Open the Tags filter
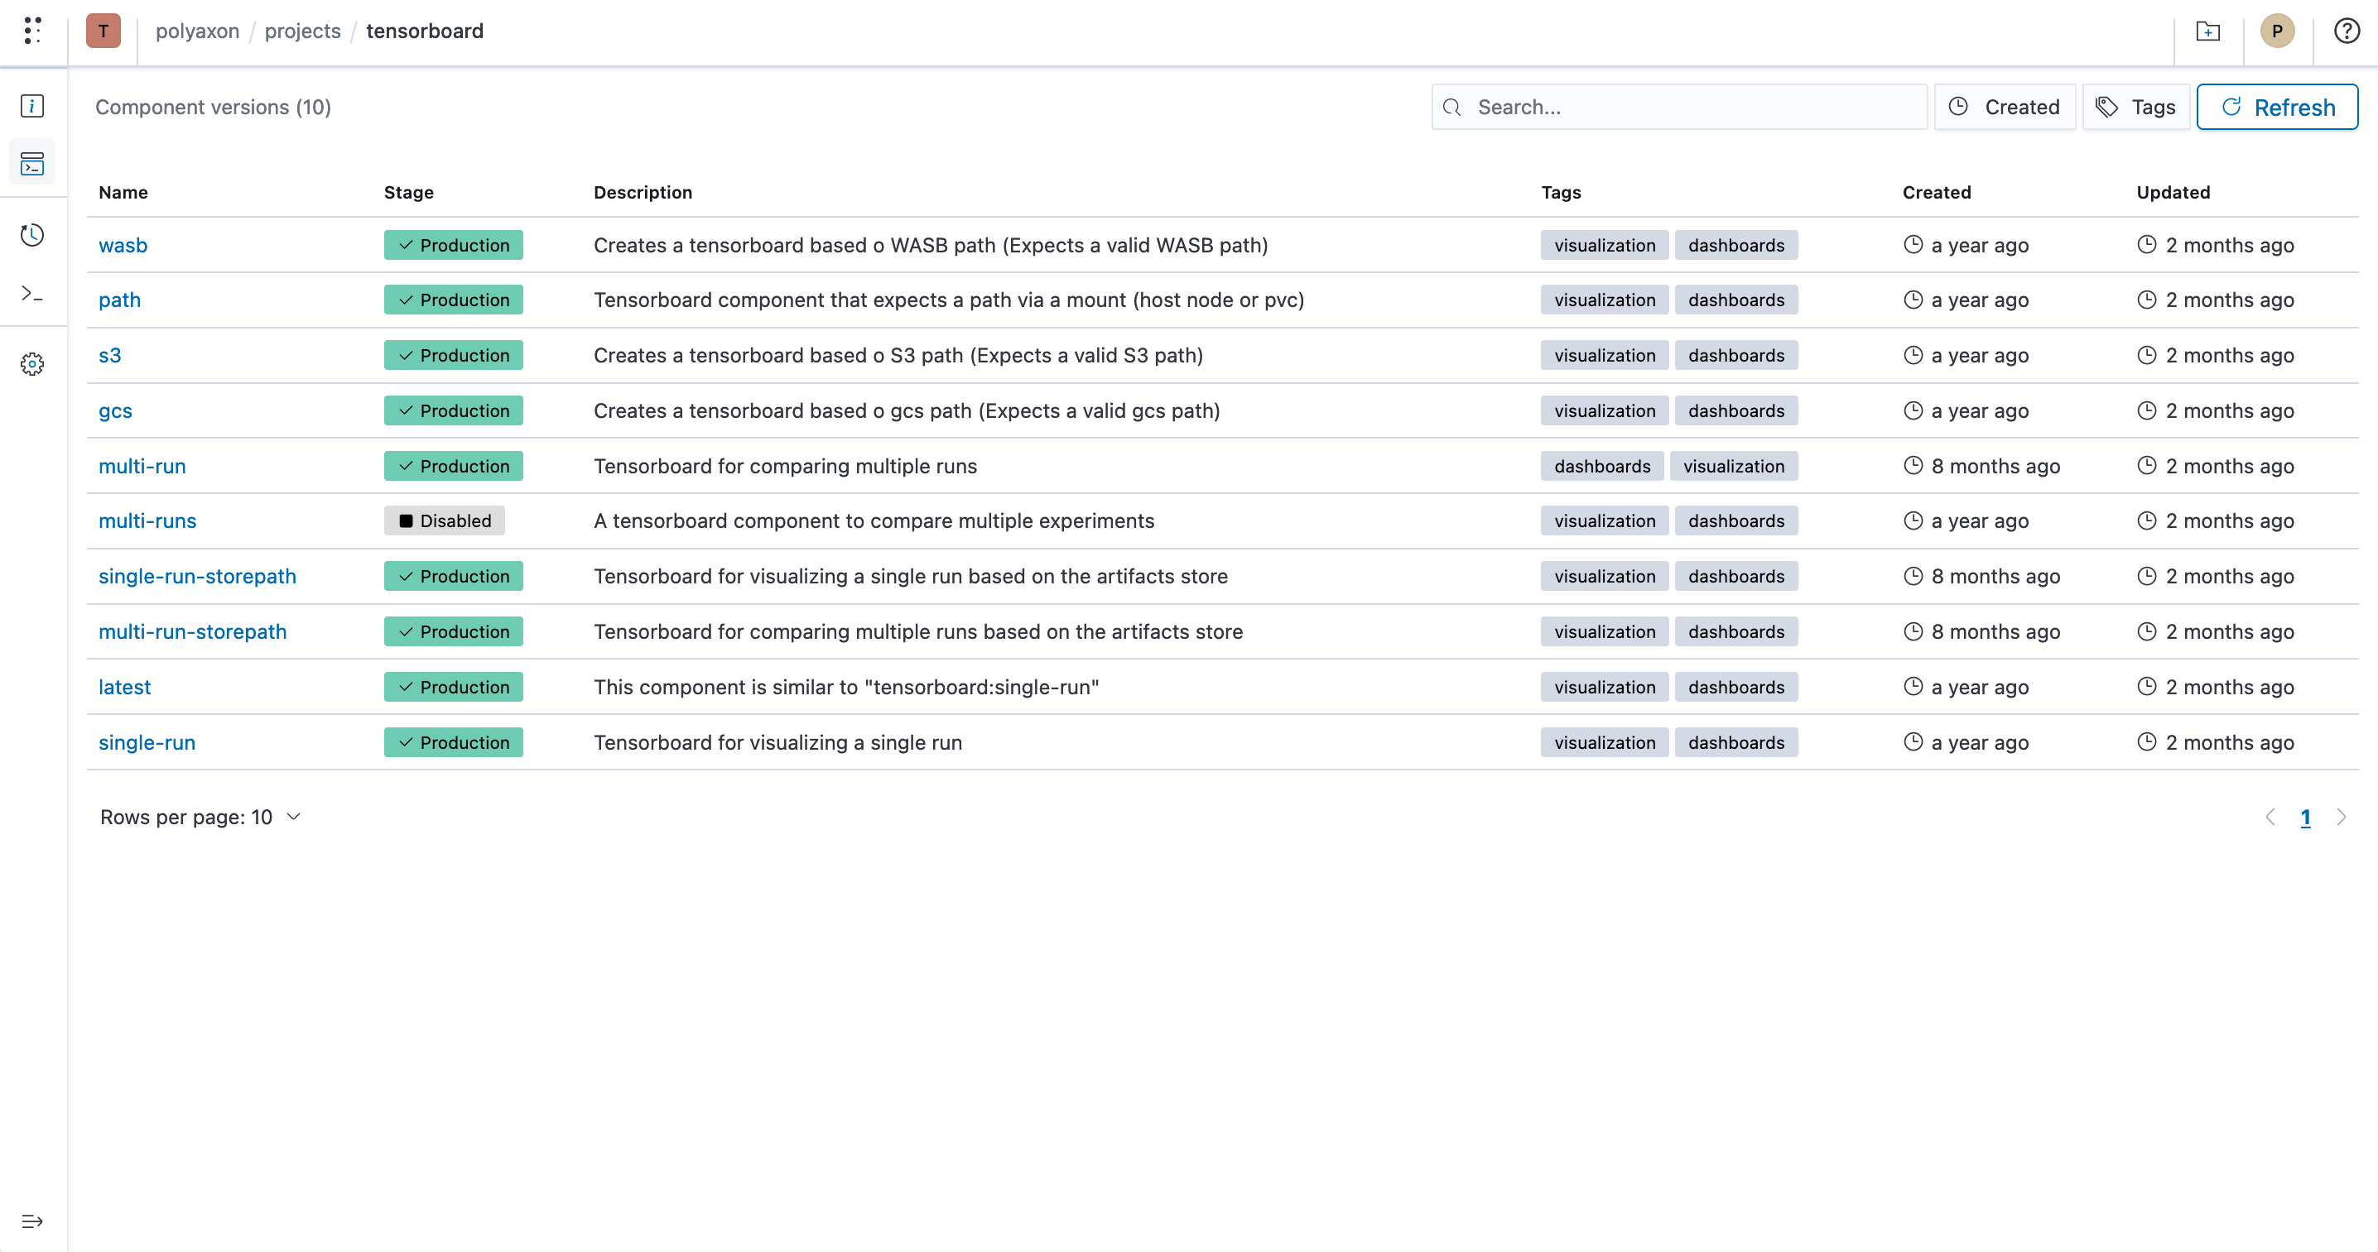 [2136, 107]
